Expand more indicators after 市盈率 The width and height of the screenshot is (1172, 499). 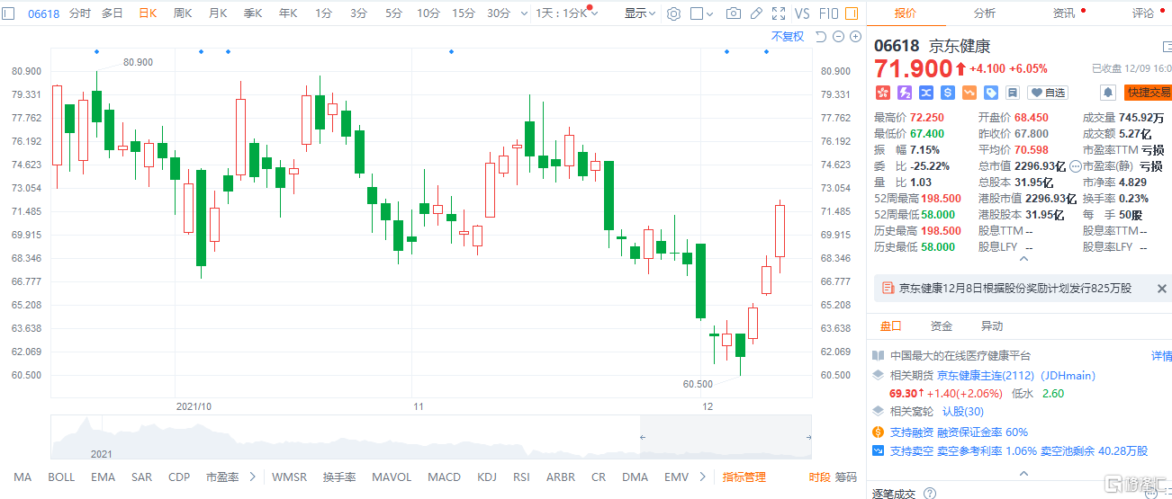coord(253,477)
